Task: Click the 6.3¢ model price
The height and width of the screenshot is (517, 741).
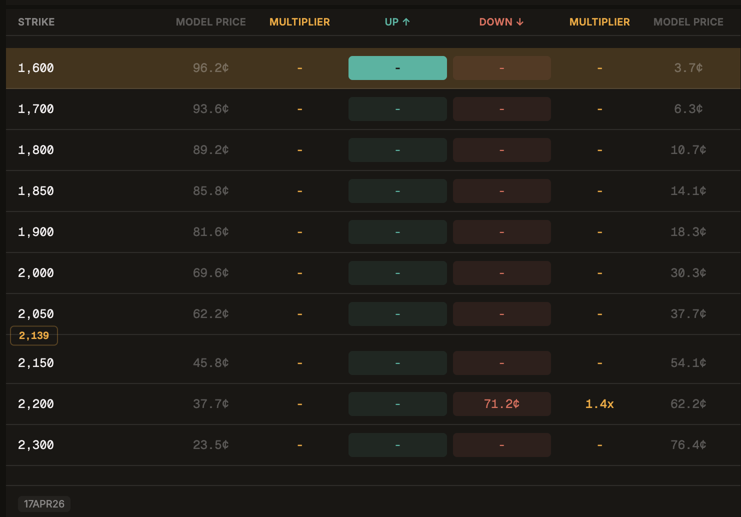Action: click(688, 109)
